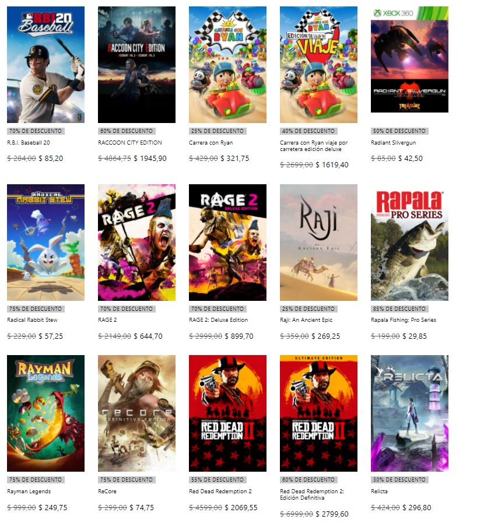Click the $ 1945,90 price for Raccoon City Edition
This screenshot has height=523, width=477.
pyautogui.click(x=150, y=159)
